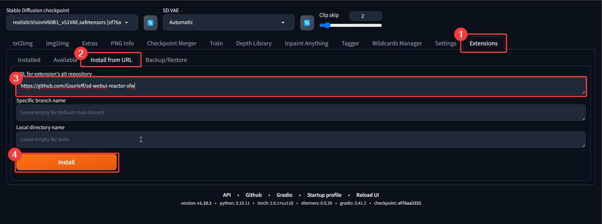602x224 pixels.
Task: Click the git repository URL field
Action: tap(301, 86)
